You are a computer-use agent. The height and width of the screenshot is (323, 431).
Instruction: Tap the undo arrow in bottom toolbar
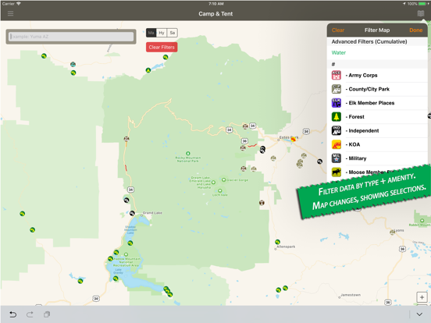click(x=13, y=314)
